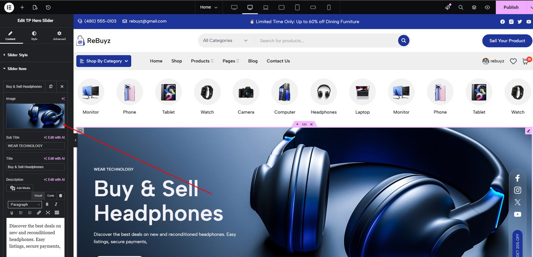Open the Structure layers icon

tap(474, 7)
